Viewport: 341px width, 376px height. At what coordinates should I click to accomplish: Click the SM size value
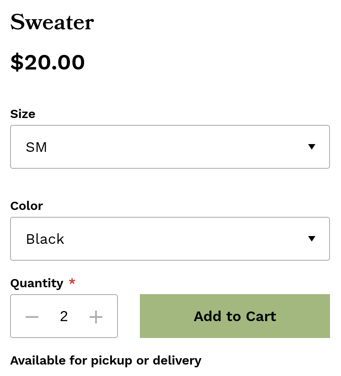(x=37, y=147)
